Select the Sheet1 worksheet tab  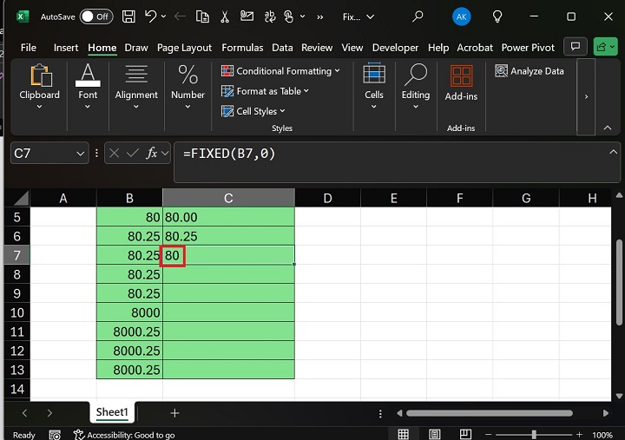112,413
